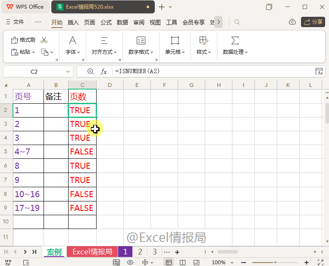Screen dimensions: 329x266
Task: Click the Share (分享) button
Action: tap(313, 22)
